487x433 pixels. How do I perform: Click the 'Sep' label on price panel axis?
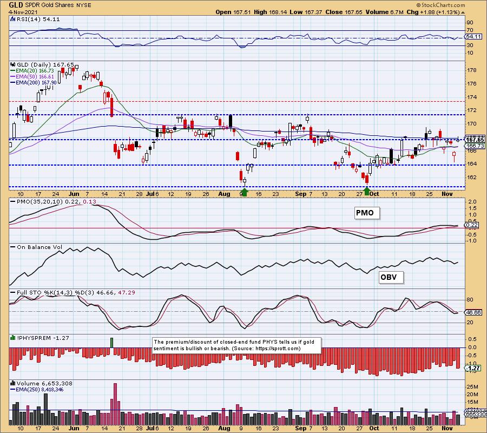coord(301,194)
